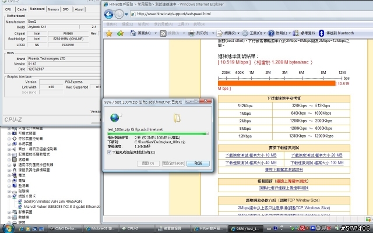Click the orange speed result bar on HiNet page
Image resolution: width=373 pixels, height=233 pixels.
point(276,83)
